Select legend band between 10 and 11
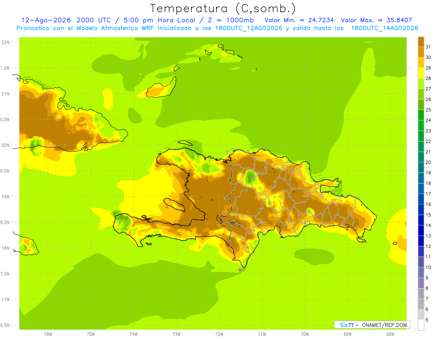 pyautogui.click(x=421, y=262)
